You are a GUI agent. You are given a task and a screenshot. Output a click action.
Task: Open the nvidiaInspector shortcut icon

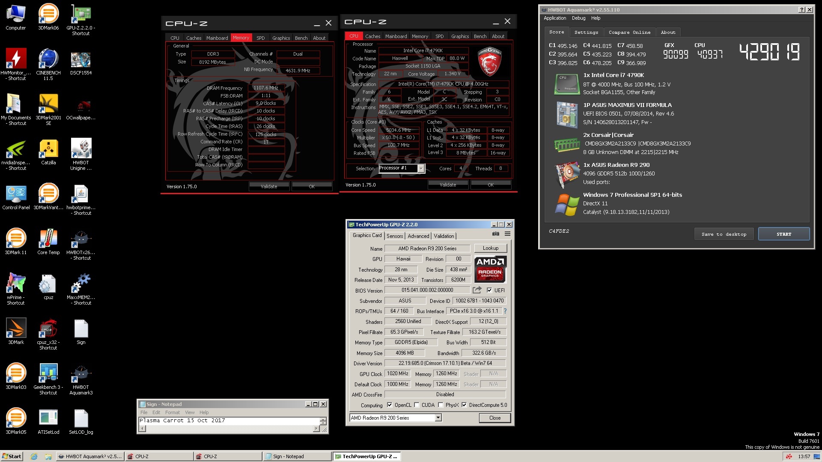click(16, 154)
